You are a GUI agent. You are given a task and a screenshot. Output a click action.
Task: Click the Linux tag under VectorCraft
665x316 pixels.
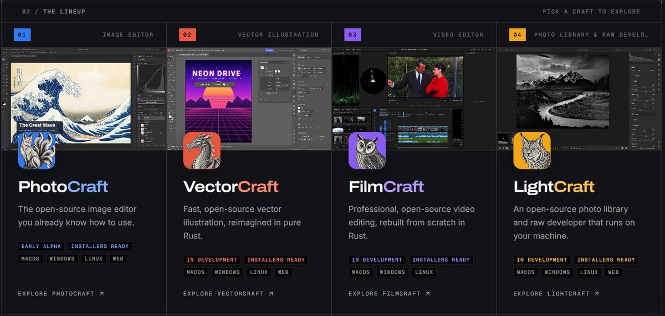259,272
